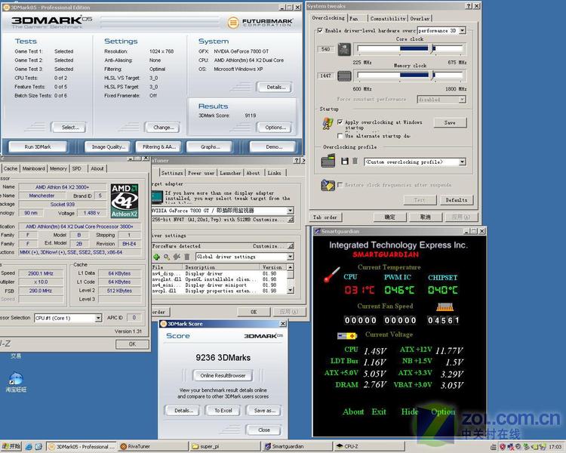Expand the 256-bit NV47 Customize arrow
The image size is (566, 453).
[x=291, y=220]
